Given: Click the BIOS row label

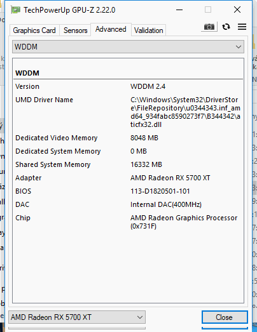Looking at the screenshot, I should coord(23,191).
